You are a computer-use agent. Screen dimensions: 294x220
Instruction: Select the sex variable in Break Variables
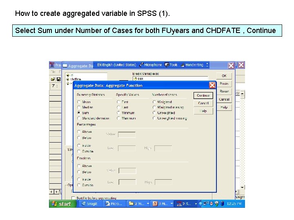click(x=139, y=79)
